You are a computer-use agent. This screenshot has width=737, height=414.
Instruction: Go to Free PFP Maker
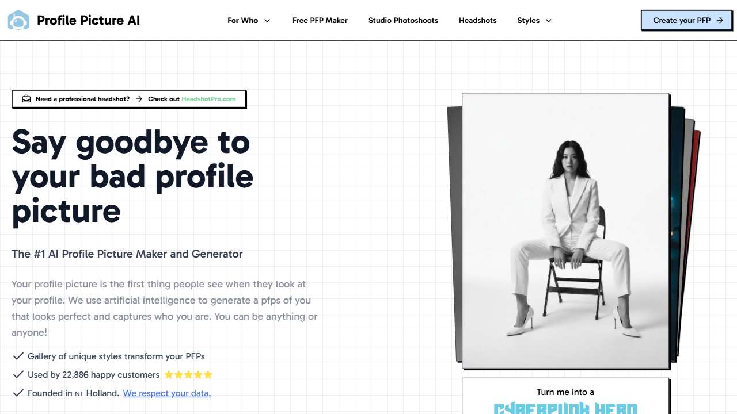320,20
